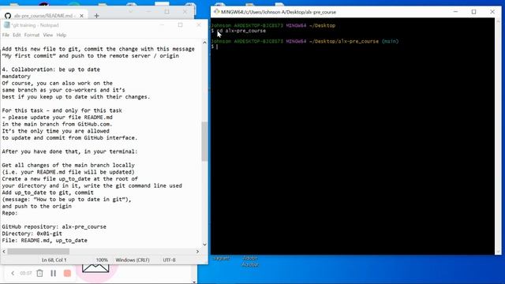
Task: Click 'Directory: 0x01-git' line
Action: 32,234
